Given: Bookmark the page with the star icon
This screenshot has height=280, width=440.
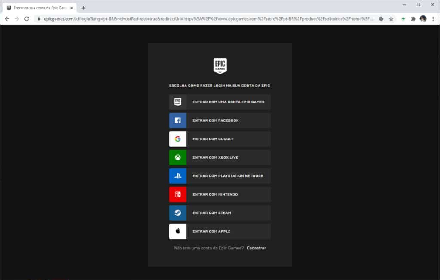Looking at the screenshot, I should click(391, 19).
